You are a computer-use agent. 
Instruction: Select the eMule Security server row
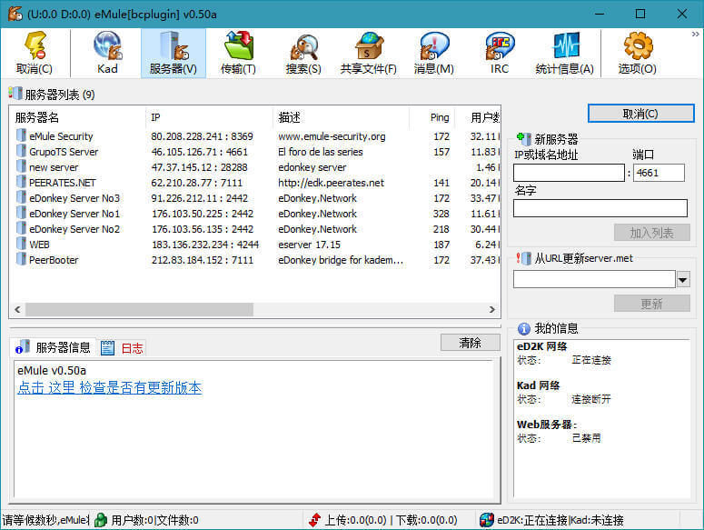61,136
